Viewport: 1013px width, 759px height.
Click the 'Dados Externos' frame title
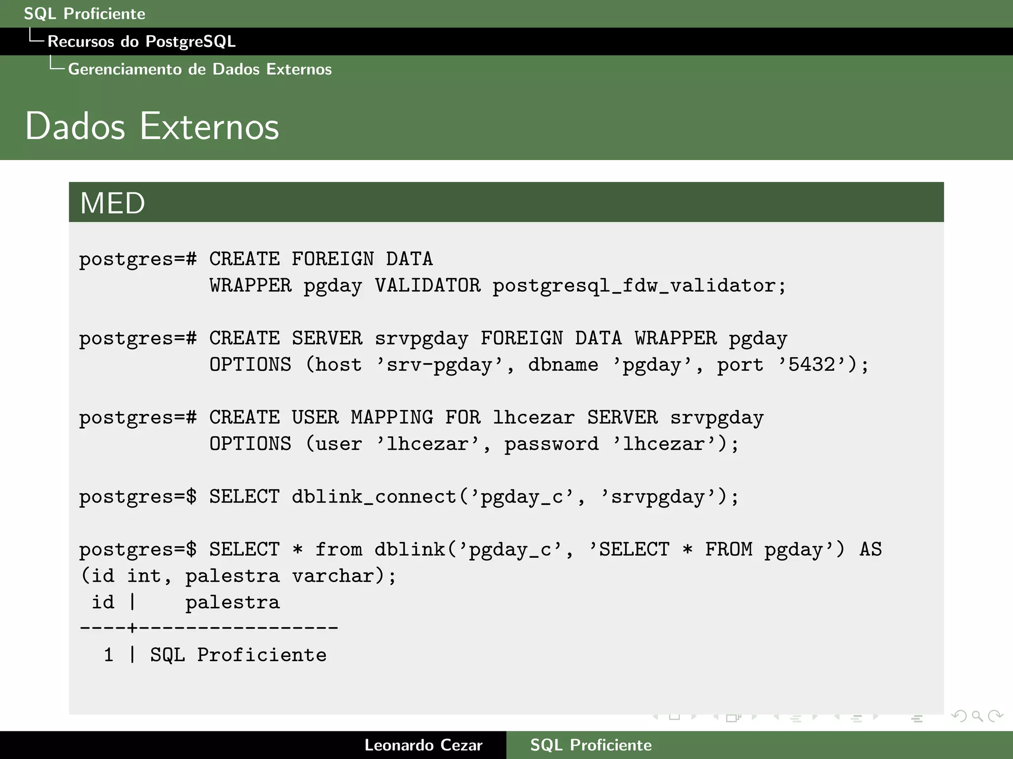pyautogui.click(x=152, y=126)
